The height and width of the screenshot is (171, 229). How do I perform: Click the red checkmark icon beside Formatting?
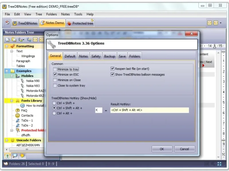tap(13, 46)
